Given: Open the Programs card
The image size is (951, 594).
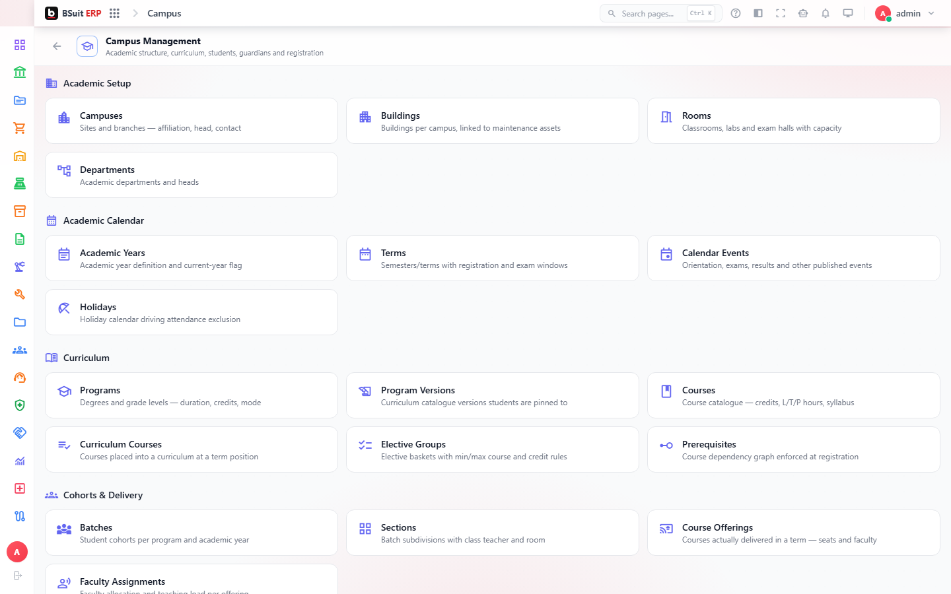Looking at the screenshot, I should 192,395.
